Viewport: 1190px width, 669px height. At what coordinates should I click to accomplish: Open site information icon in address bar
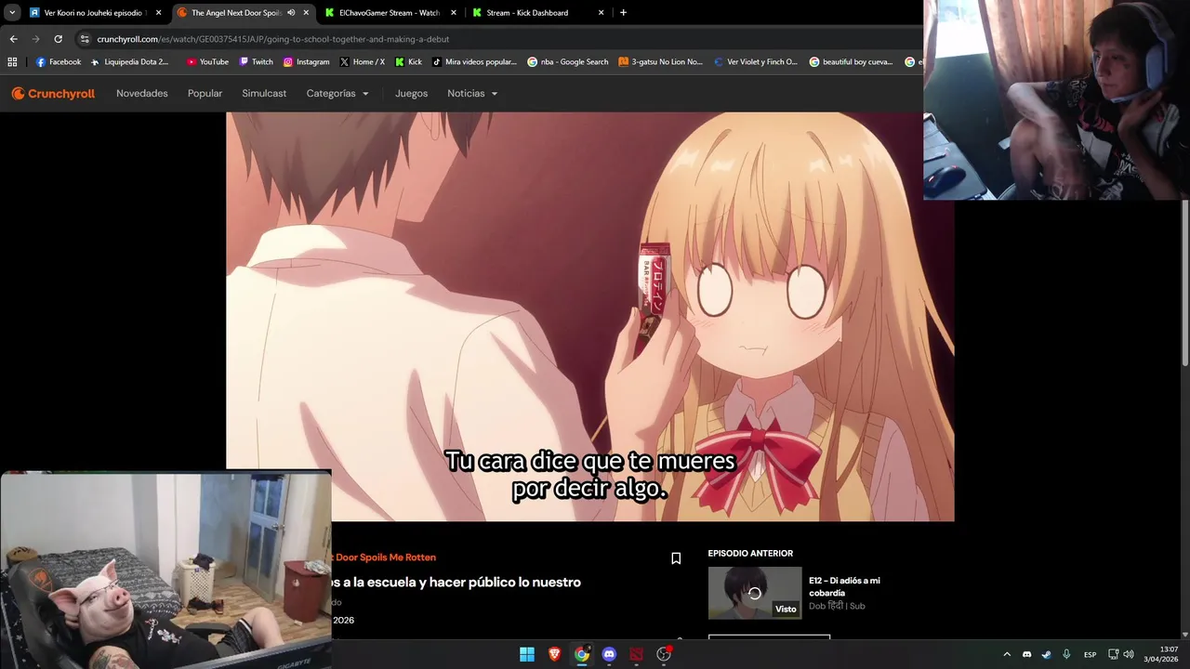pyautogui.click(x=85, y=39)
